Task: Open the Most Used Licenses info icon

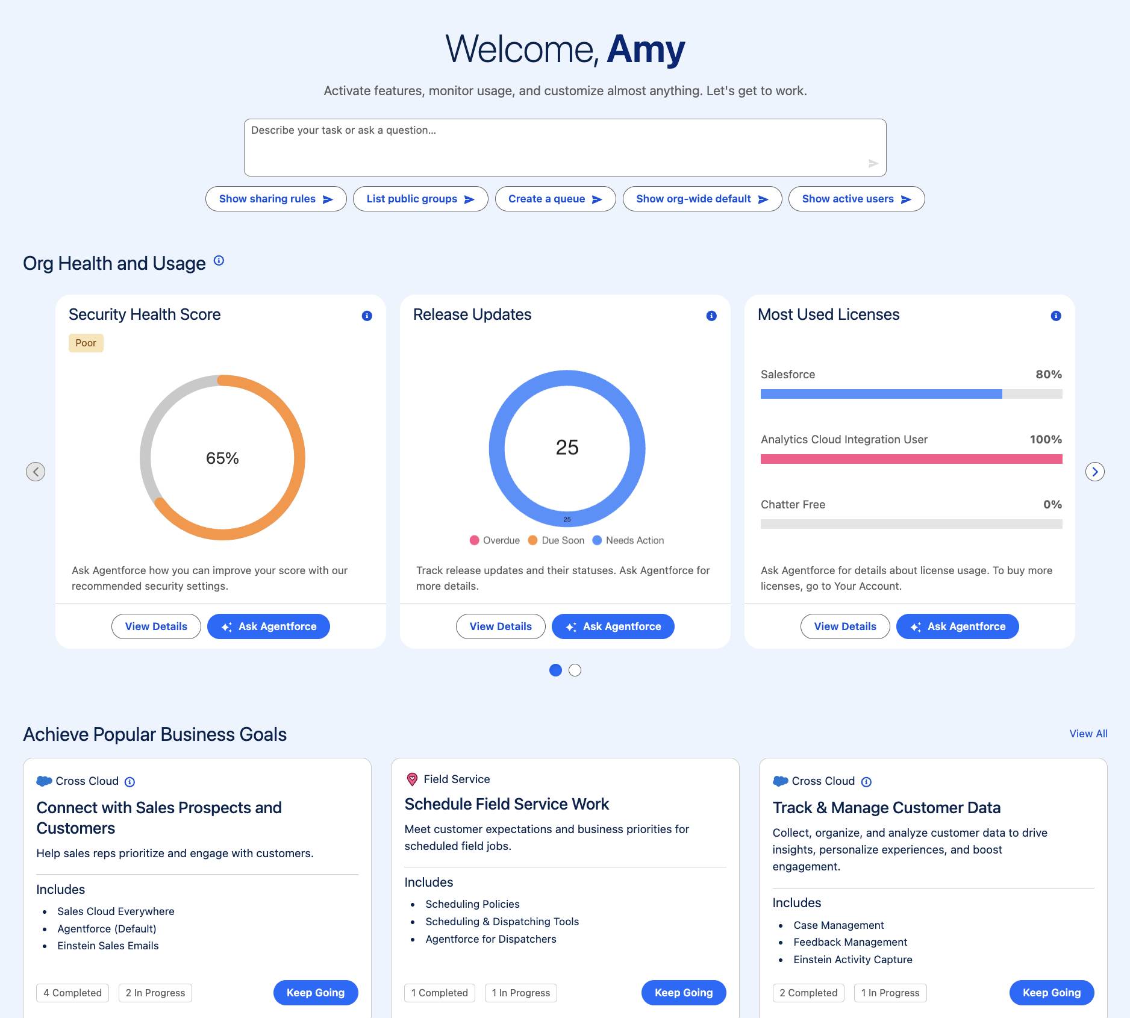Action: coord(1056,316)
